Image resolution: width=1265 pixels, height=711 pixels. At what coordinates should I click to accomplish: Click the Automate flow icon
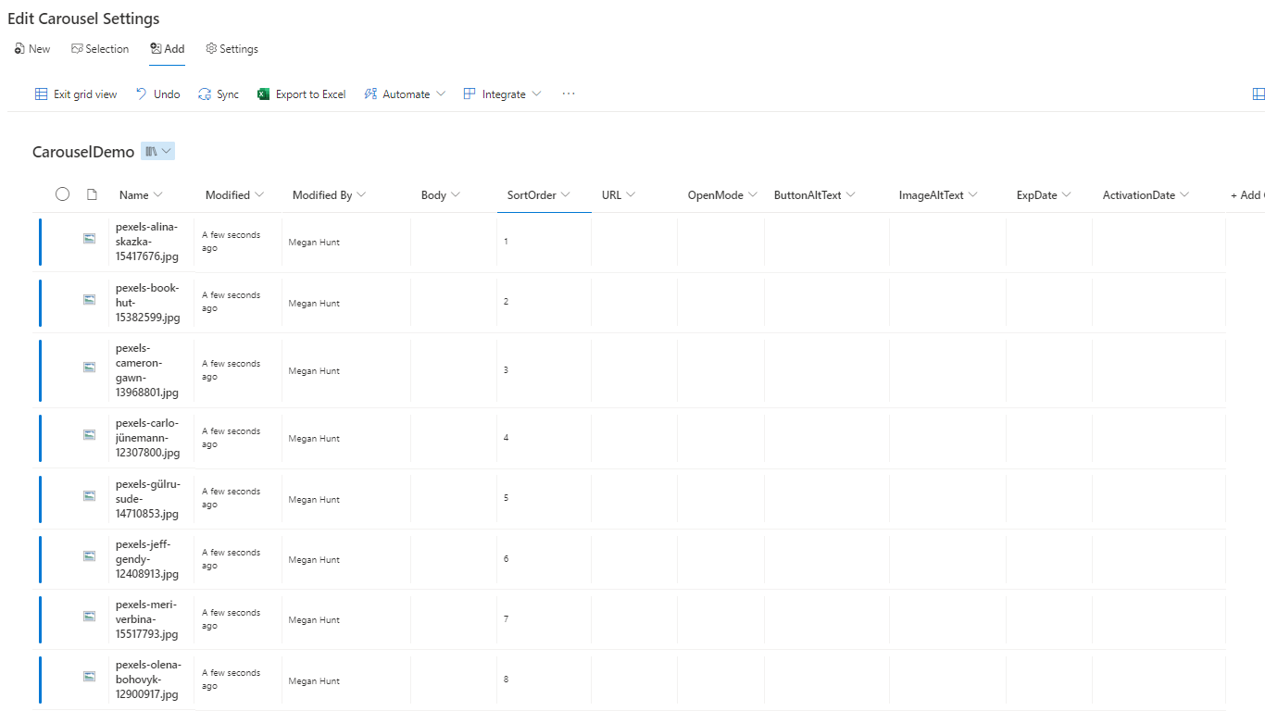pos(370,94)
